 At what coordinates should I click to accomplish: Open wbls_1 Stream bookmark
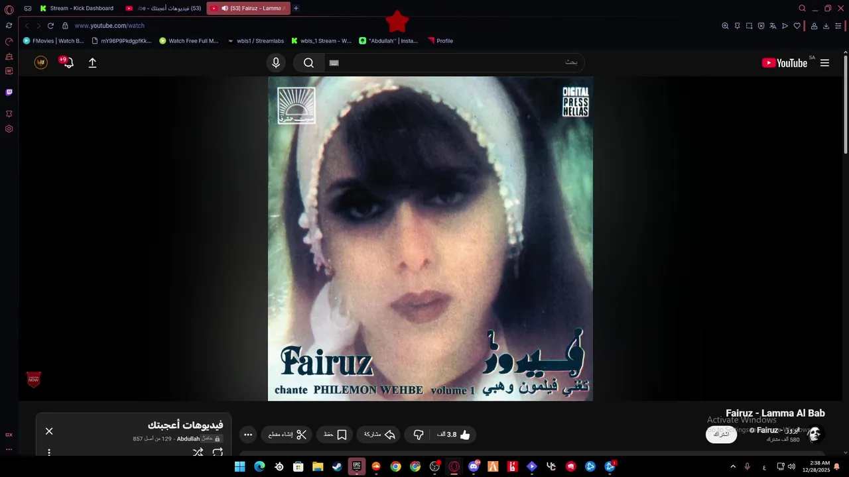(x=321, y=41)
